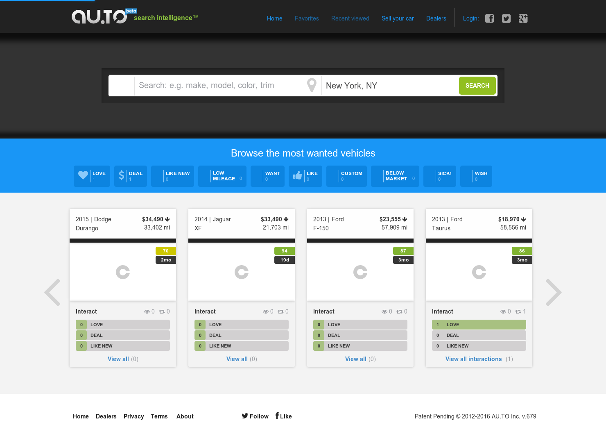
Task: Filter by CUSTOM category
Action: pyautogui.click(x=346, y=176)
